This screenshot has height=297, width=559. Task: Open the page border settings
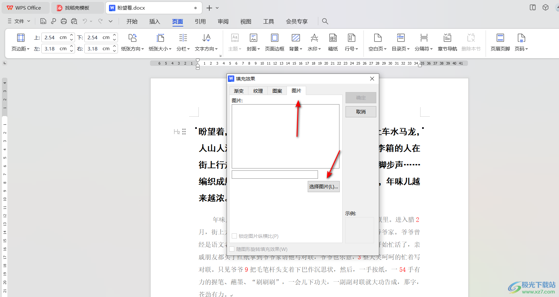(x=275, y=42)
